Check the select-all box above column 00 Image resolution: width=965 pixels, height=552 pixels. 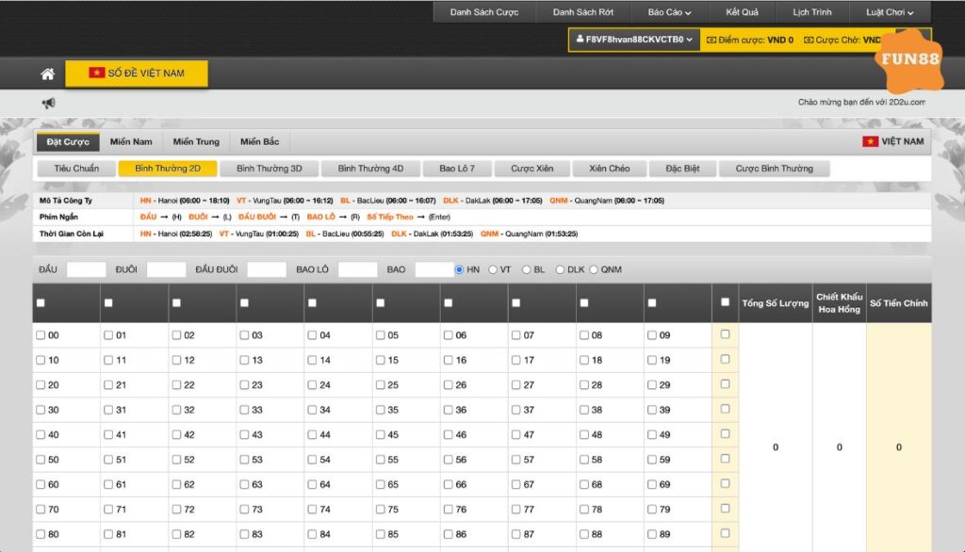tap(41, 302)
